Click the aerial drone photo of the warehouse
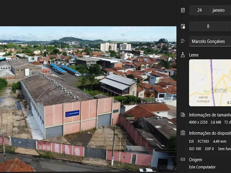 (88, 99)
